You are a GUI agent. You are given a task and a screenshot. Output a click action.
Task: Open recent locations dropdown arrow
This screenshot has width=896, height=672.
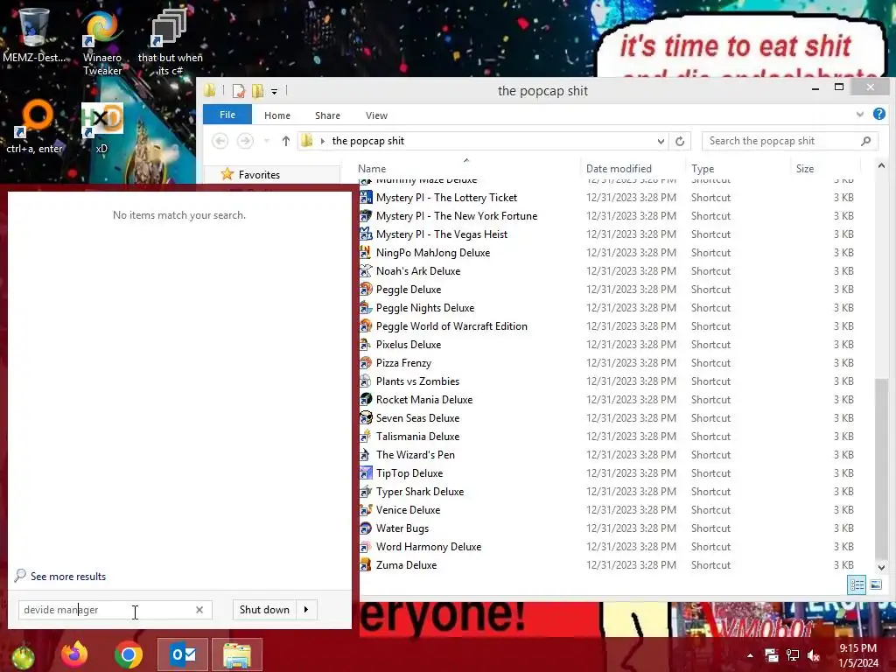pos(266,141)
